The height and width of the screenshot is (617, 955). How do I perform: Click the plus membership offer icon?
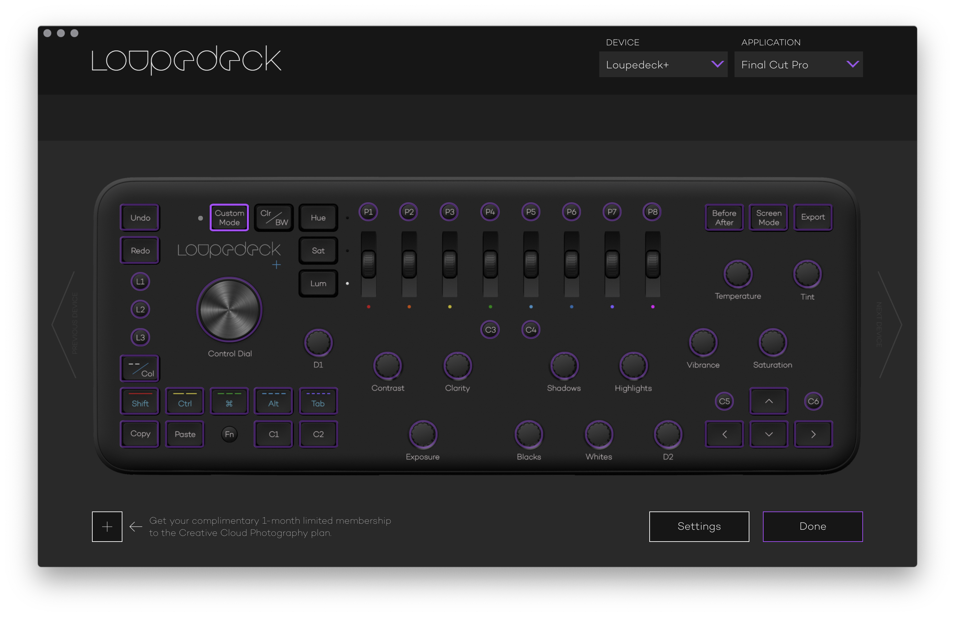coord(107,526)
